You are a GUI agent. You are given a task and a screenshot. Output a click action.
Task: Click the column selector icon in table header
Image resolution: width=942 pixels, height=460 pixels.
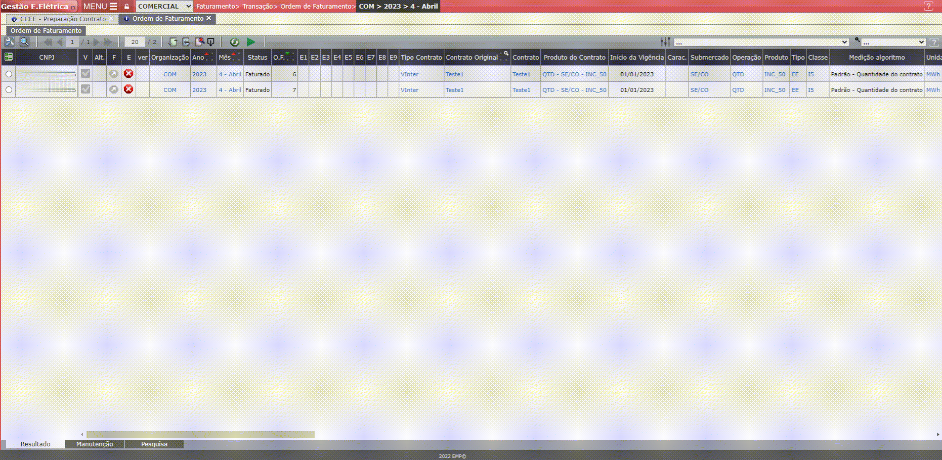tap(9, 57)
